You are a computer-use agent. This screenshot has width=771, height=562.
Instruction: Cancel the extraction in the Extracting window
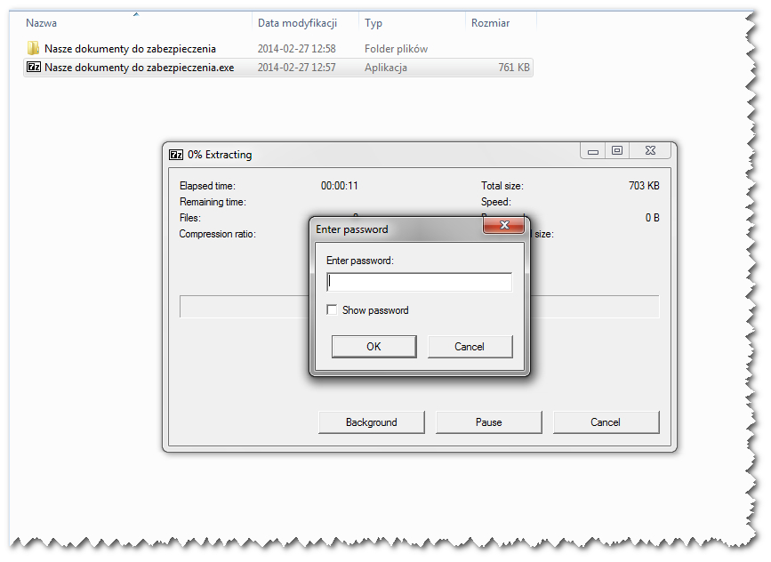click(x=606, y=422)
